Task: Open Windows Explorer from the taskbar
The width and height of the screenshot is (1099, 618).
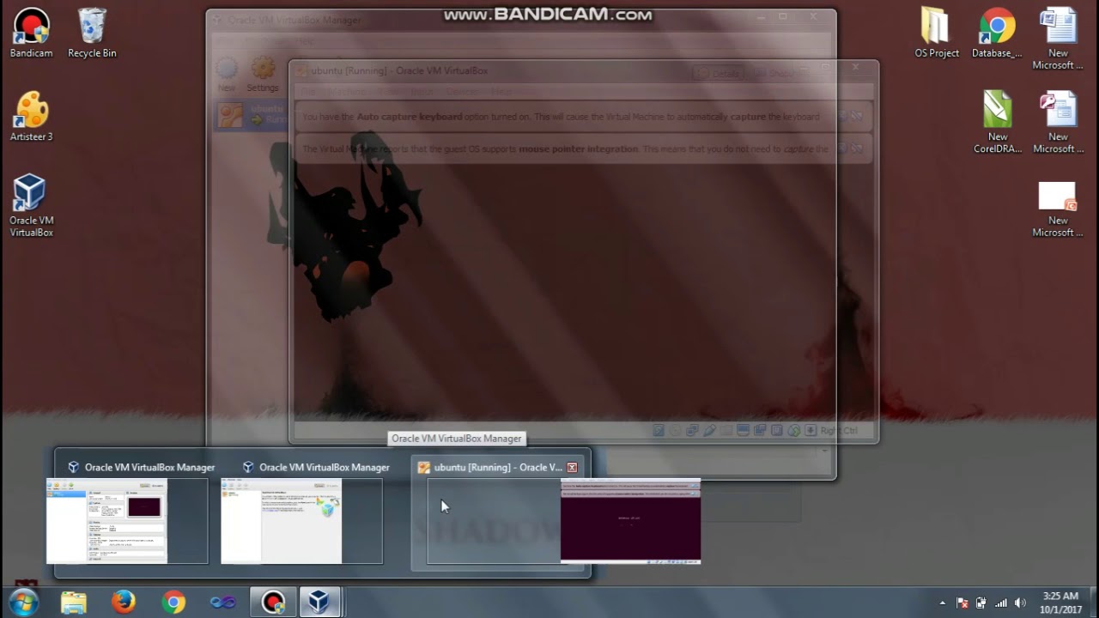Action: [x=74, y=603]
